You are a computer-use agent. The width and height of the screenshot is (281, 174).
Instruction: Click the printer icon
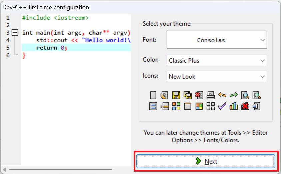(211, 95)
